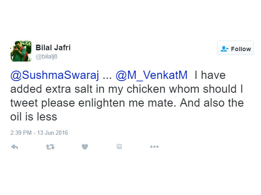Viewport: 261px width, 195px height.
Task: Click the person-plus icon in Follow
Action: (224, 49)
